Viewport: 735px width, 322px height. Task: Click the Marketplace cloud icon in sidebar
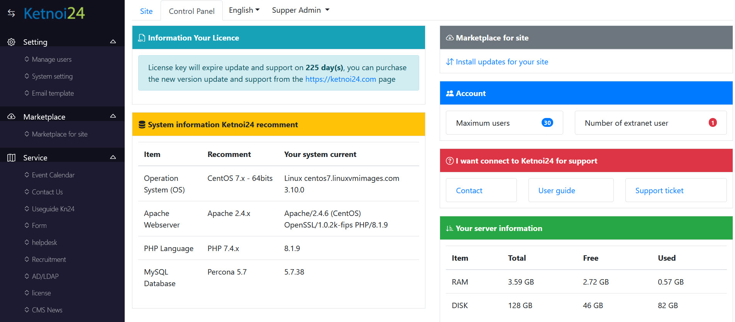tap(12, 116)
